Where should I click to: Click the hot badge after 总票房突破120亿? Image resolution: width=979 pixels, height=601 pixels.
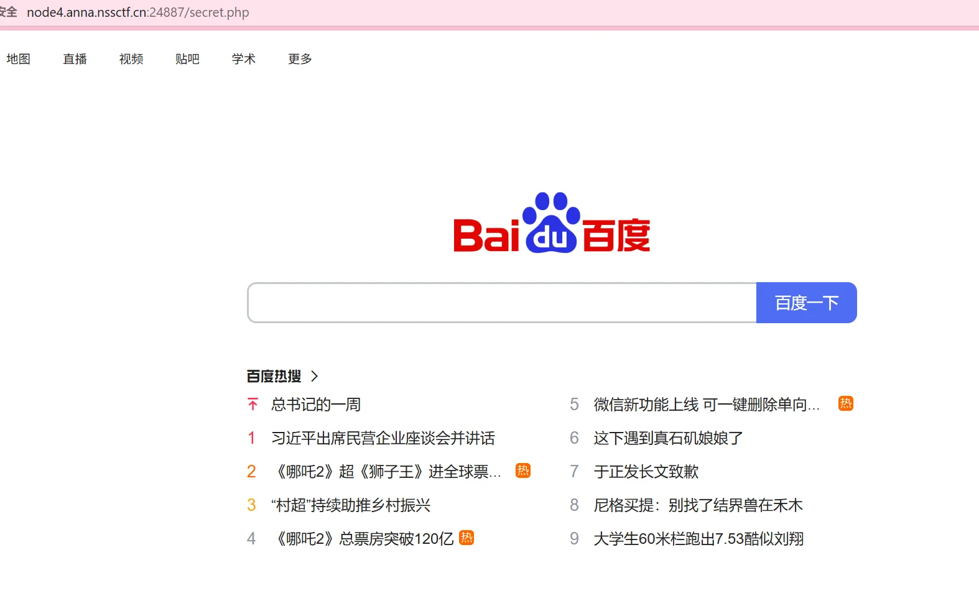466,538
